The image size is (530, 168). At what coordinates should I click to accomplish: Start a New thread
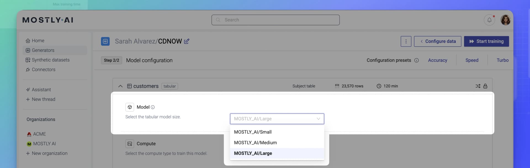coord(41,99)
